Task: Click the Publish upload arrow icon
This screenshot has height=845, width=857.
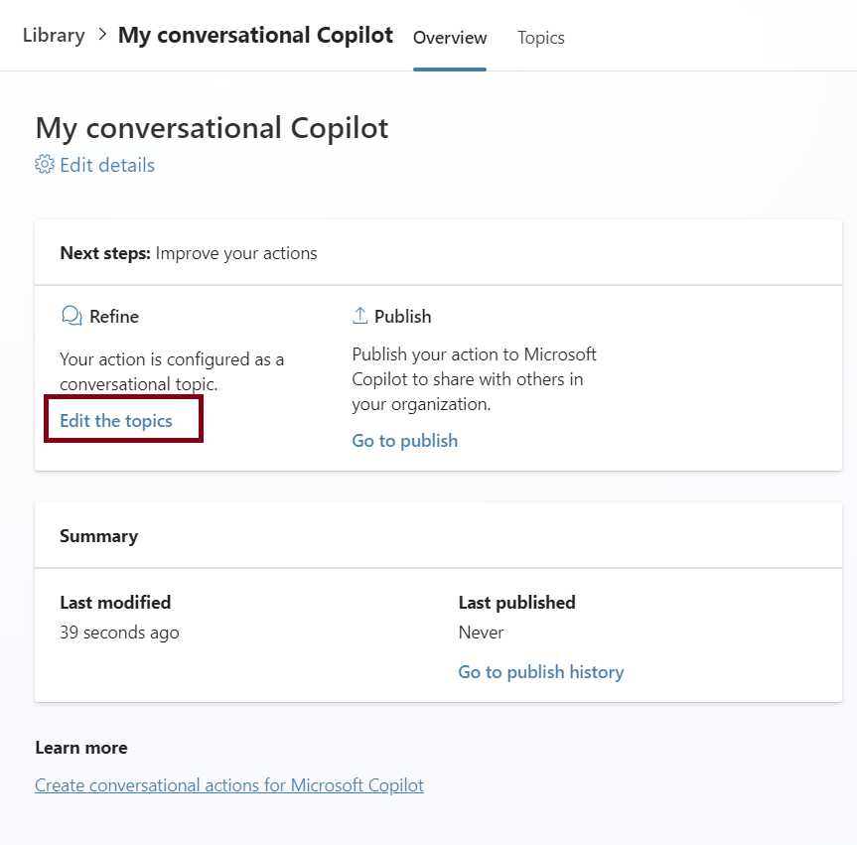Action: (x=359, y=316)
